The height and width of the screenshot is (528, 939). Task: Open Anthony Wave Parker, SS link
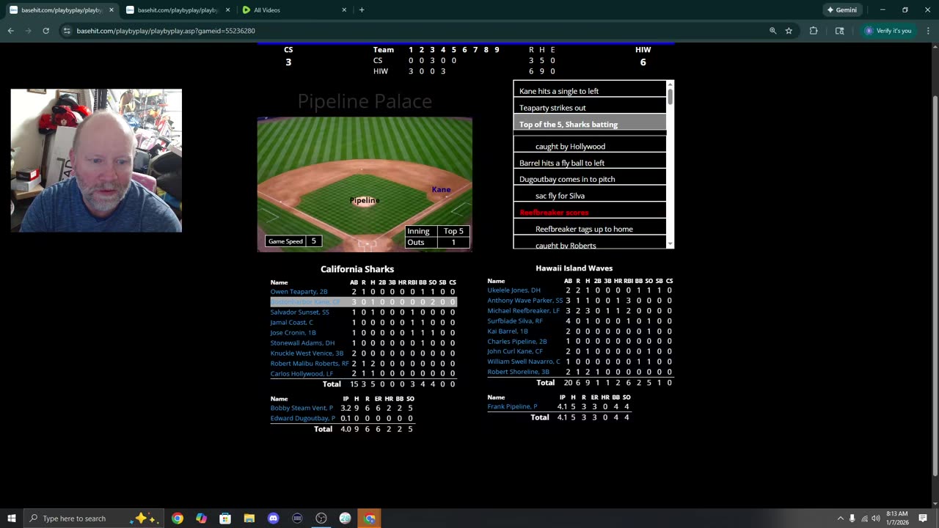[x=525, y=301]
